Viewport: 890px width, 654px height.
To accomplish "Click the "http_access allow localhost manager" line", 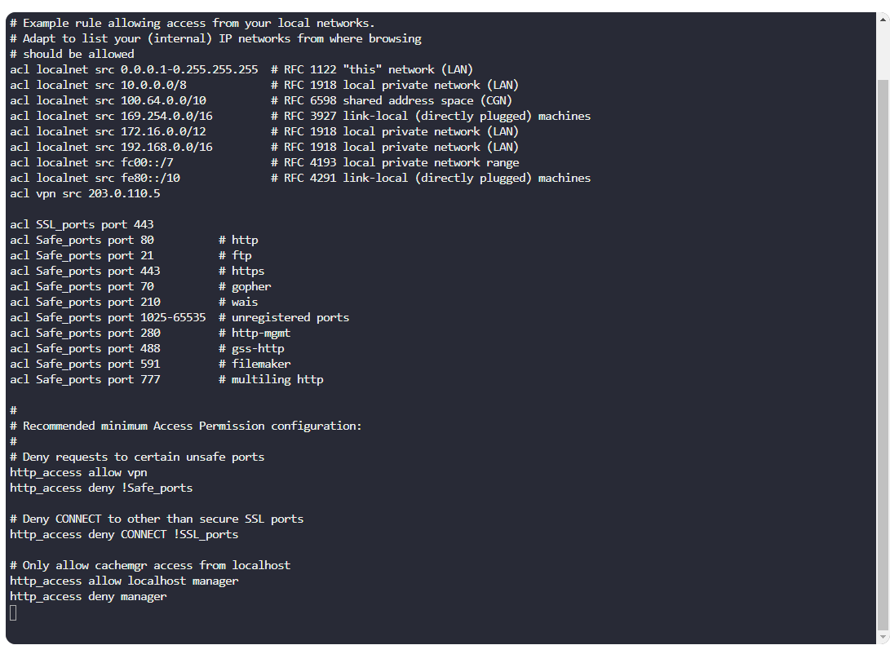I will [x=124, y=581].
